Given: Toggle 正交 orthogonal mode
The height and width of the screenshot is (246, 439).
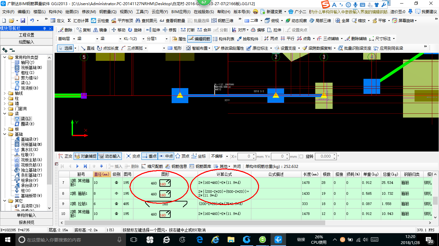Looking at the screenshot, I should point(65,156).
